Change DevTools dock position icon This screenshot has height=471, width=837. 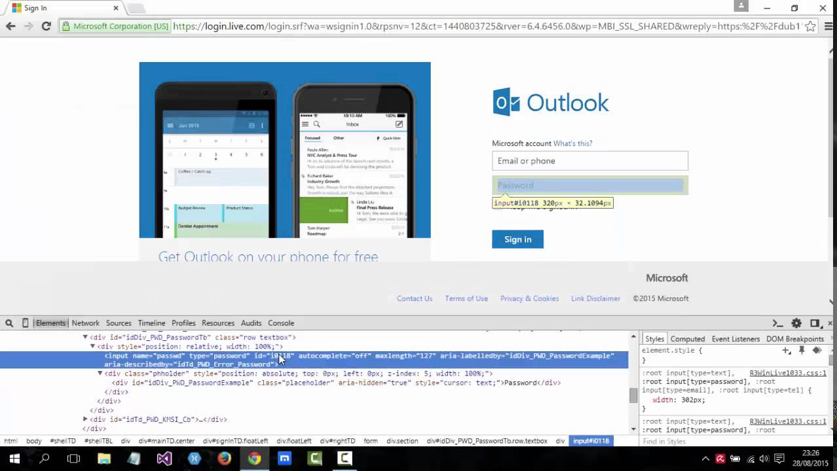pyautogui.click(x=815, y=323)
